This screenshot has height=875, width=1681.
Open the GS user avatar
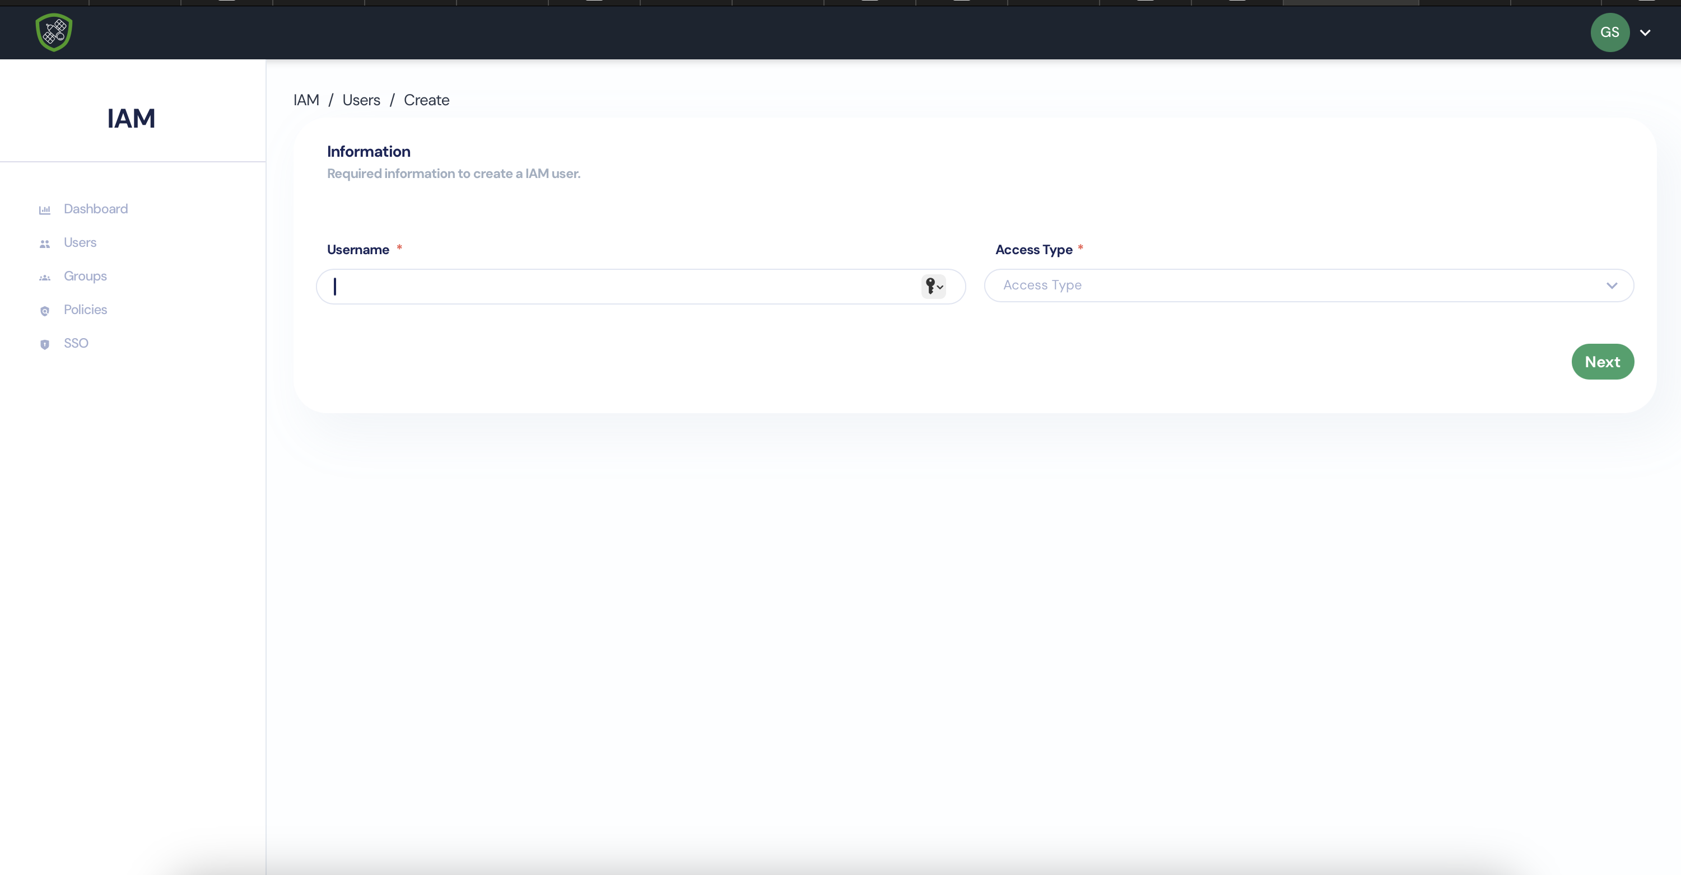point(1609,32)
